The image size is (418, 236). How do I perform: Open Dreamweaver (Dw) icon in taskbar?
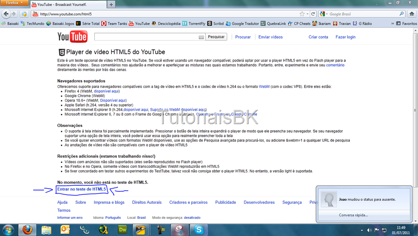click(122, 230)
